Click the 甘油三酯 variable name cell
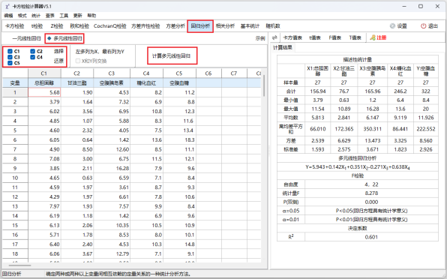Image resolution: width=447 pixels, height=279 pixels. (77, 83)
